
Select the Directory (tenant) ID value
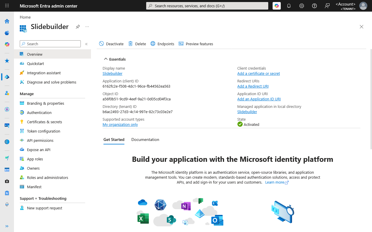[137, 112]
